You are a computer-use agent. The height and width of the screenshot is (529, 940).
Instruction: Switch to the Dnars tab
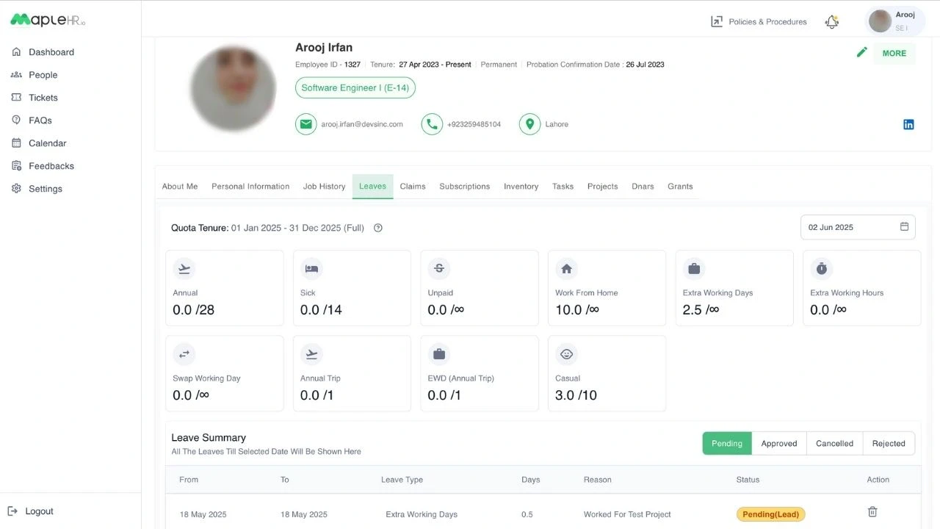[643, 187]
